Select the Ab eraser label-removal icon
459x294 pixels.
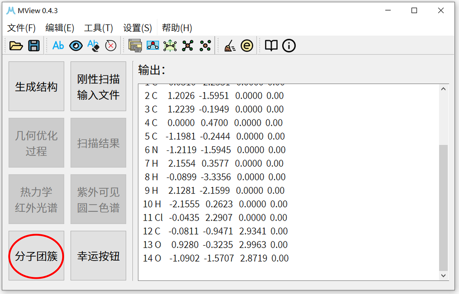93,46
